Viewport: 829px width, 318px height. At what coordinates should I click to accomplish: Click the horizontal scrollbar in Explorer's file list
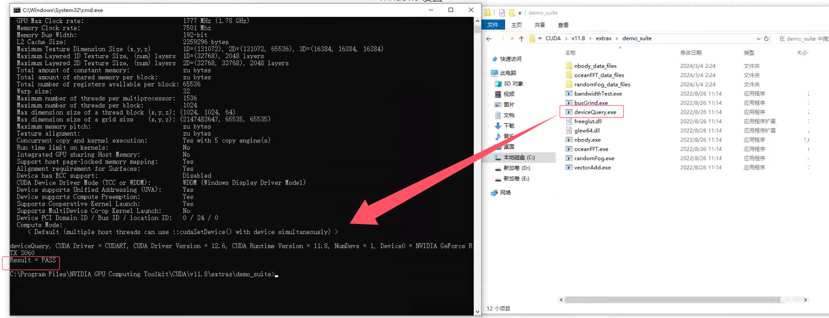(673, 300)
